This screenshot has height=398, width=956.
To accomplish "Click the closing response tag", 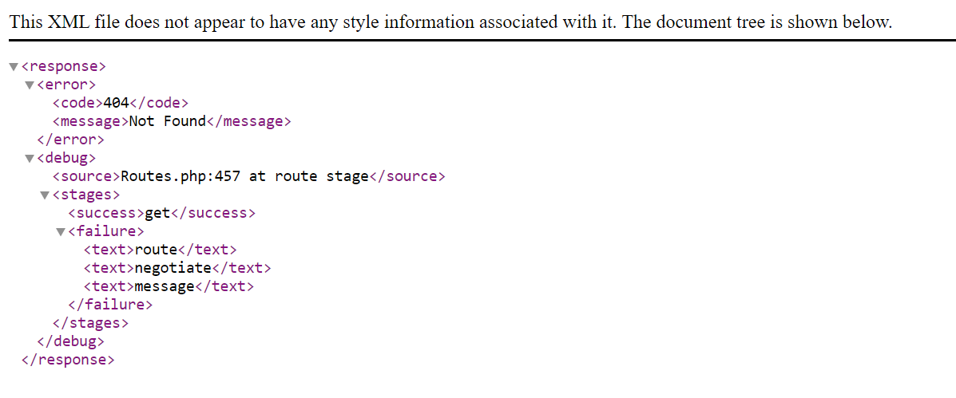I will 68,360.
